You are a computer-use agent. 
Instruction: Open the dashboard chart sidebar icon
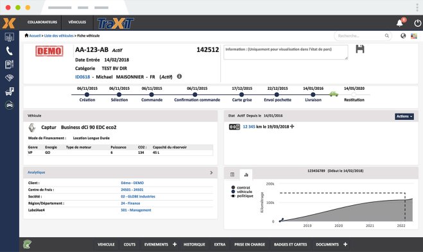(9, 37)
